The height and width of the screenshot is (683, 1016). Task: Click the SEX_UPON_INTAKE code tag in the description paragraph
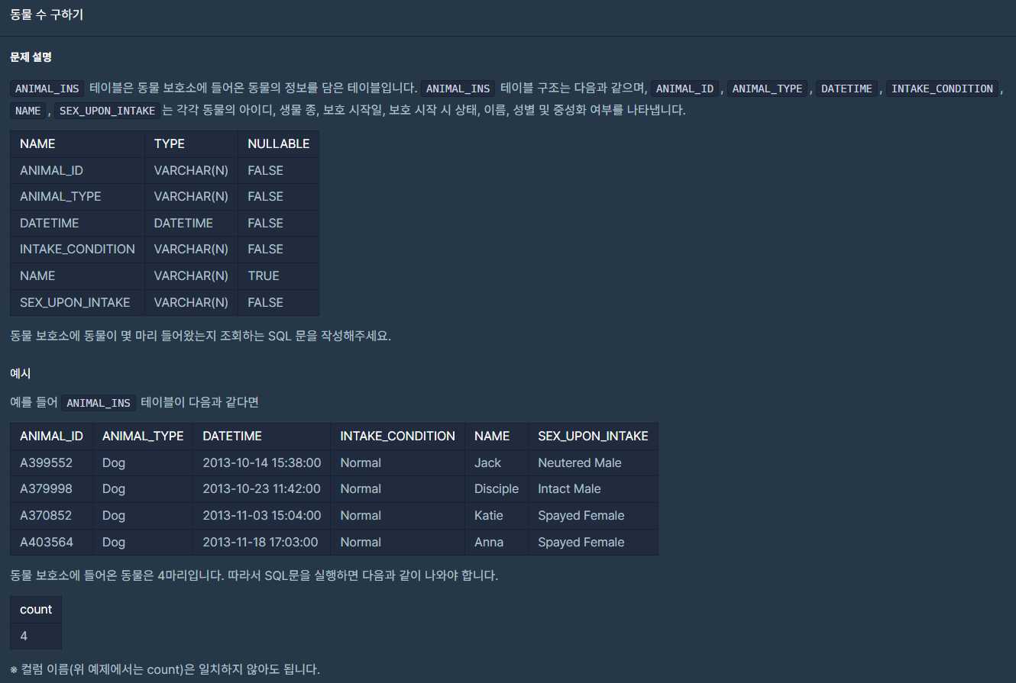click(107, 111)
